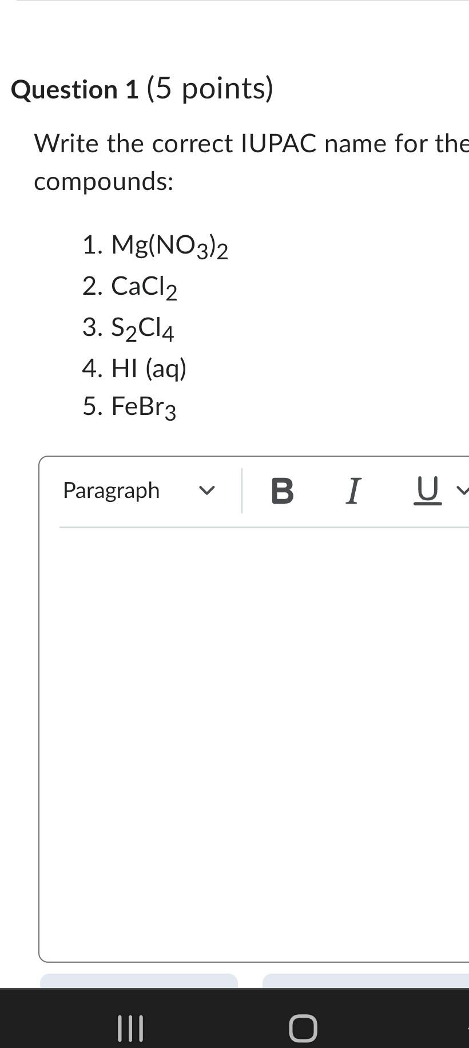This screenshot has width=469, height=1048.
Task: Open the text format selector arrow
Action: 208,491
